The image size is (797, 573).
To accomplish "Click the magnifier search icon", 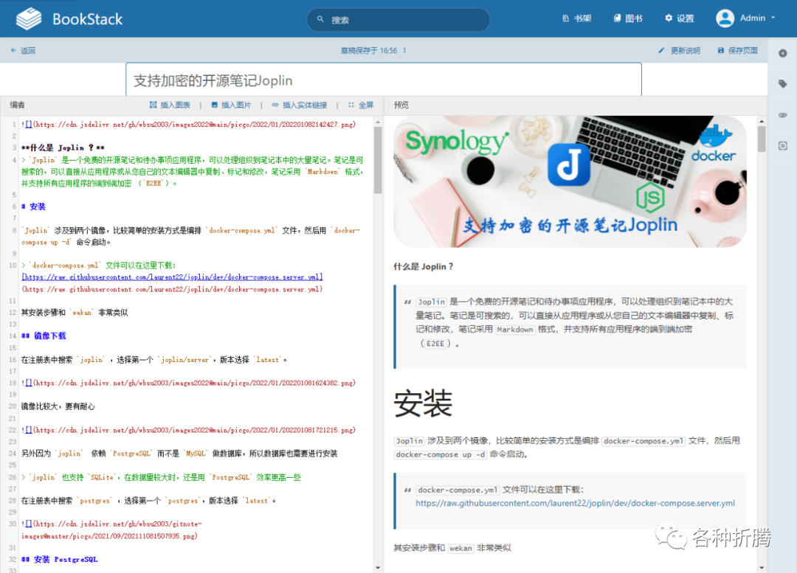I will click(320, 19).
